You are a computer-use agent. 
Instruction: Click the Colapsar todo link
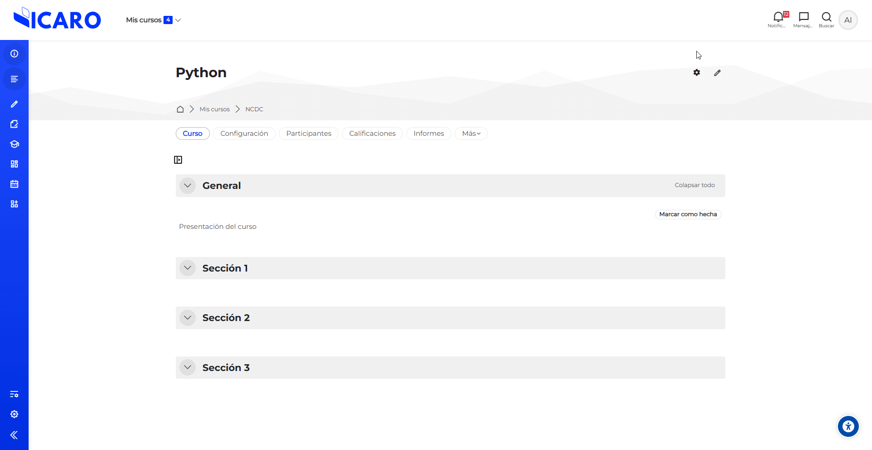(694, 185)
